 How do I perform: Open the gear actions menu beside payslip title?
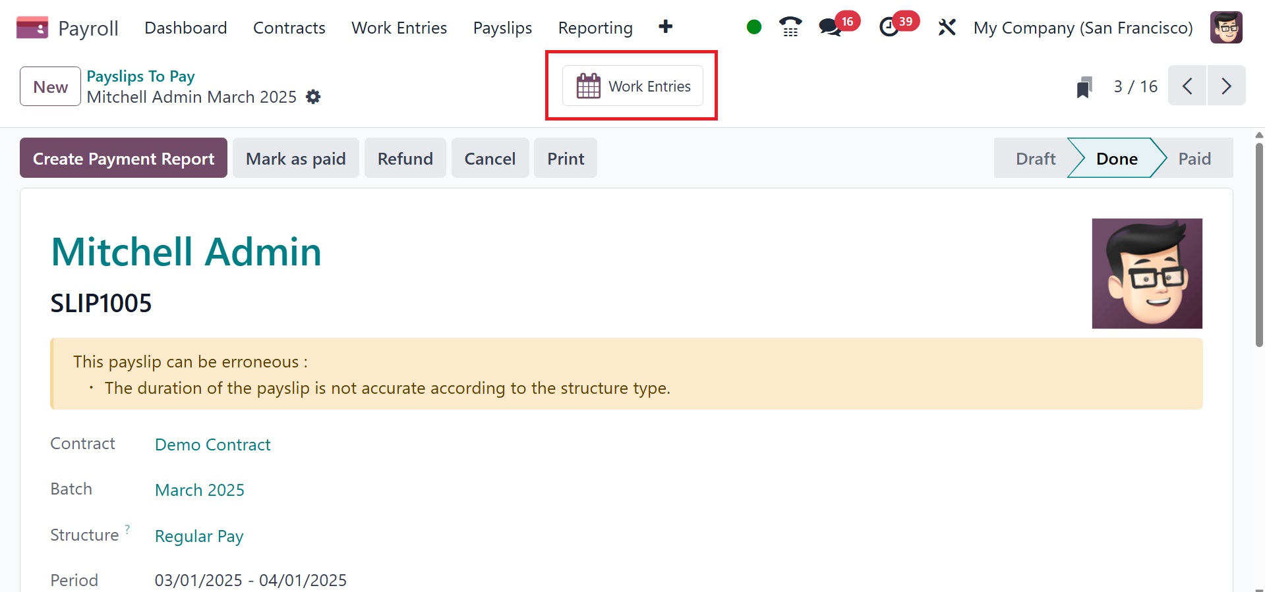tap(313, 97)
